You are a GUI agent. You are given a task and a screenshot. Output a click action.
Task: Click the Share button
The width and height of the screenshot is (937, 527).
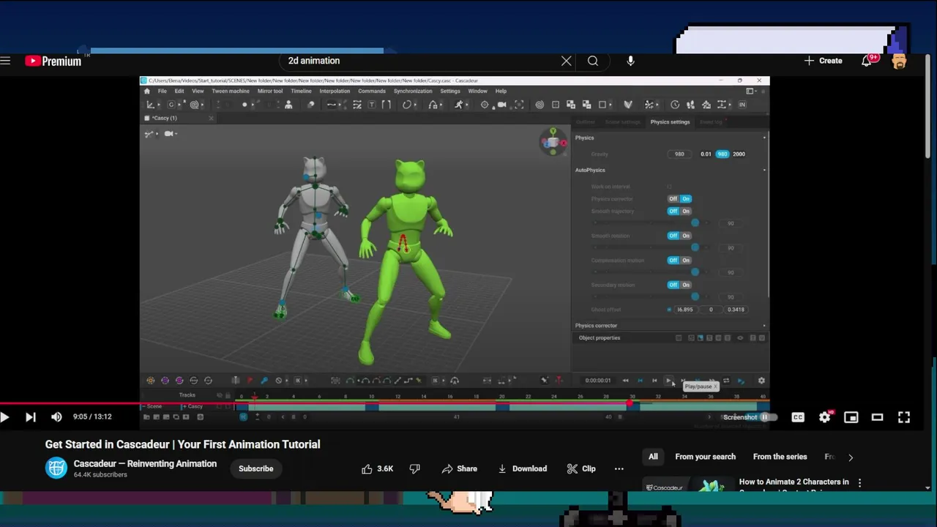pos(459,468)
